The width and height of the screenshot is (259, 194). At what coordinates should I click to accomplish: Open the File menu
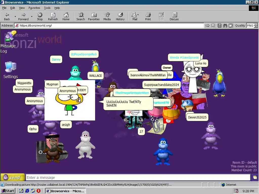pyautogui.click(x=4, y=8)
